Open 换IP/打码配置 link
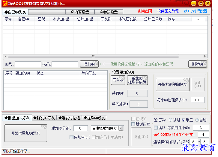The image size is (218, 157). tap(196, 11)
